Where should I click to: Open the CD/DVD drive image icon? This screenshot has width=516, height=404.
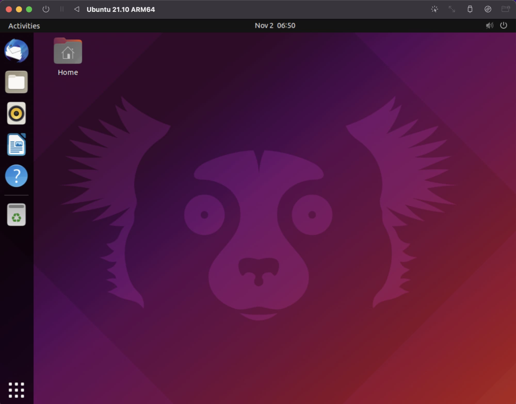488,9
